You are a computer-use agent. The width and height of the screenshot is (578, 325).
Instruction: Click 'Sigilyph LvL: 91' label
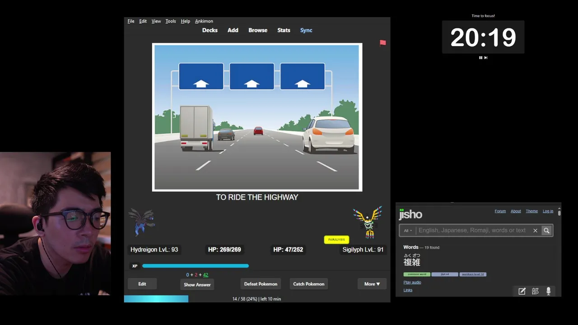[363, 250]
